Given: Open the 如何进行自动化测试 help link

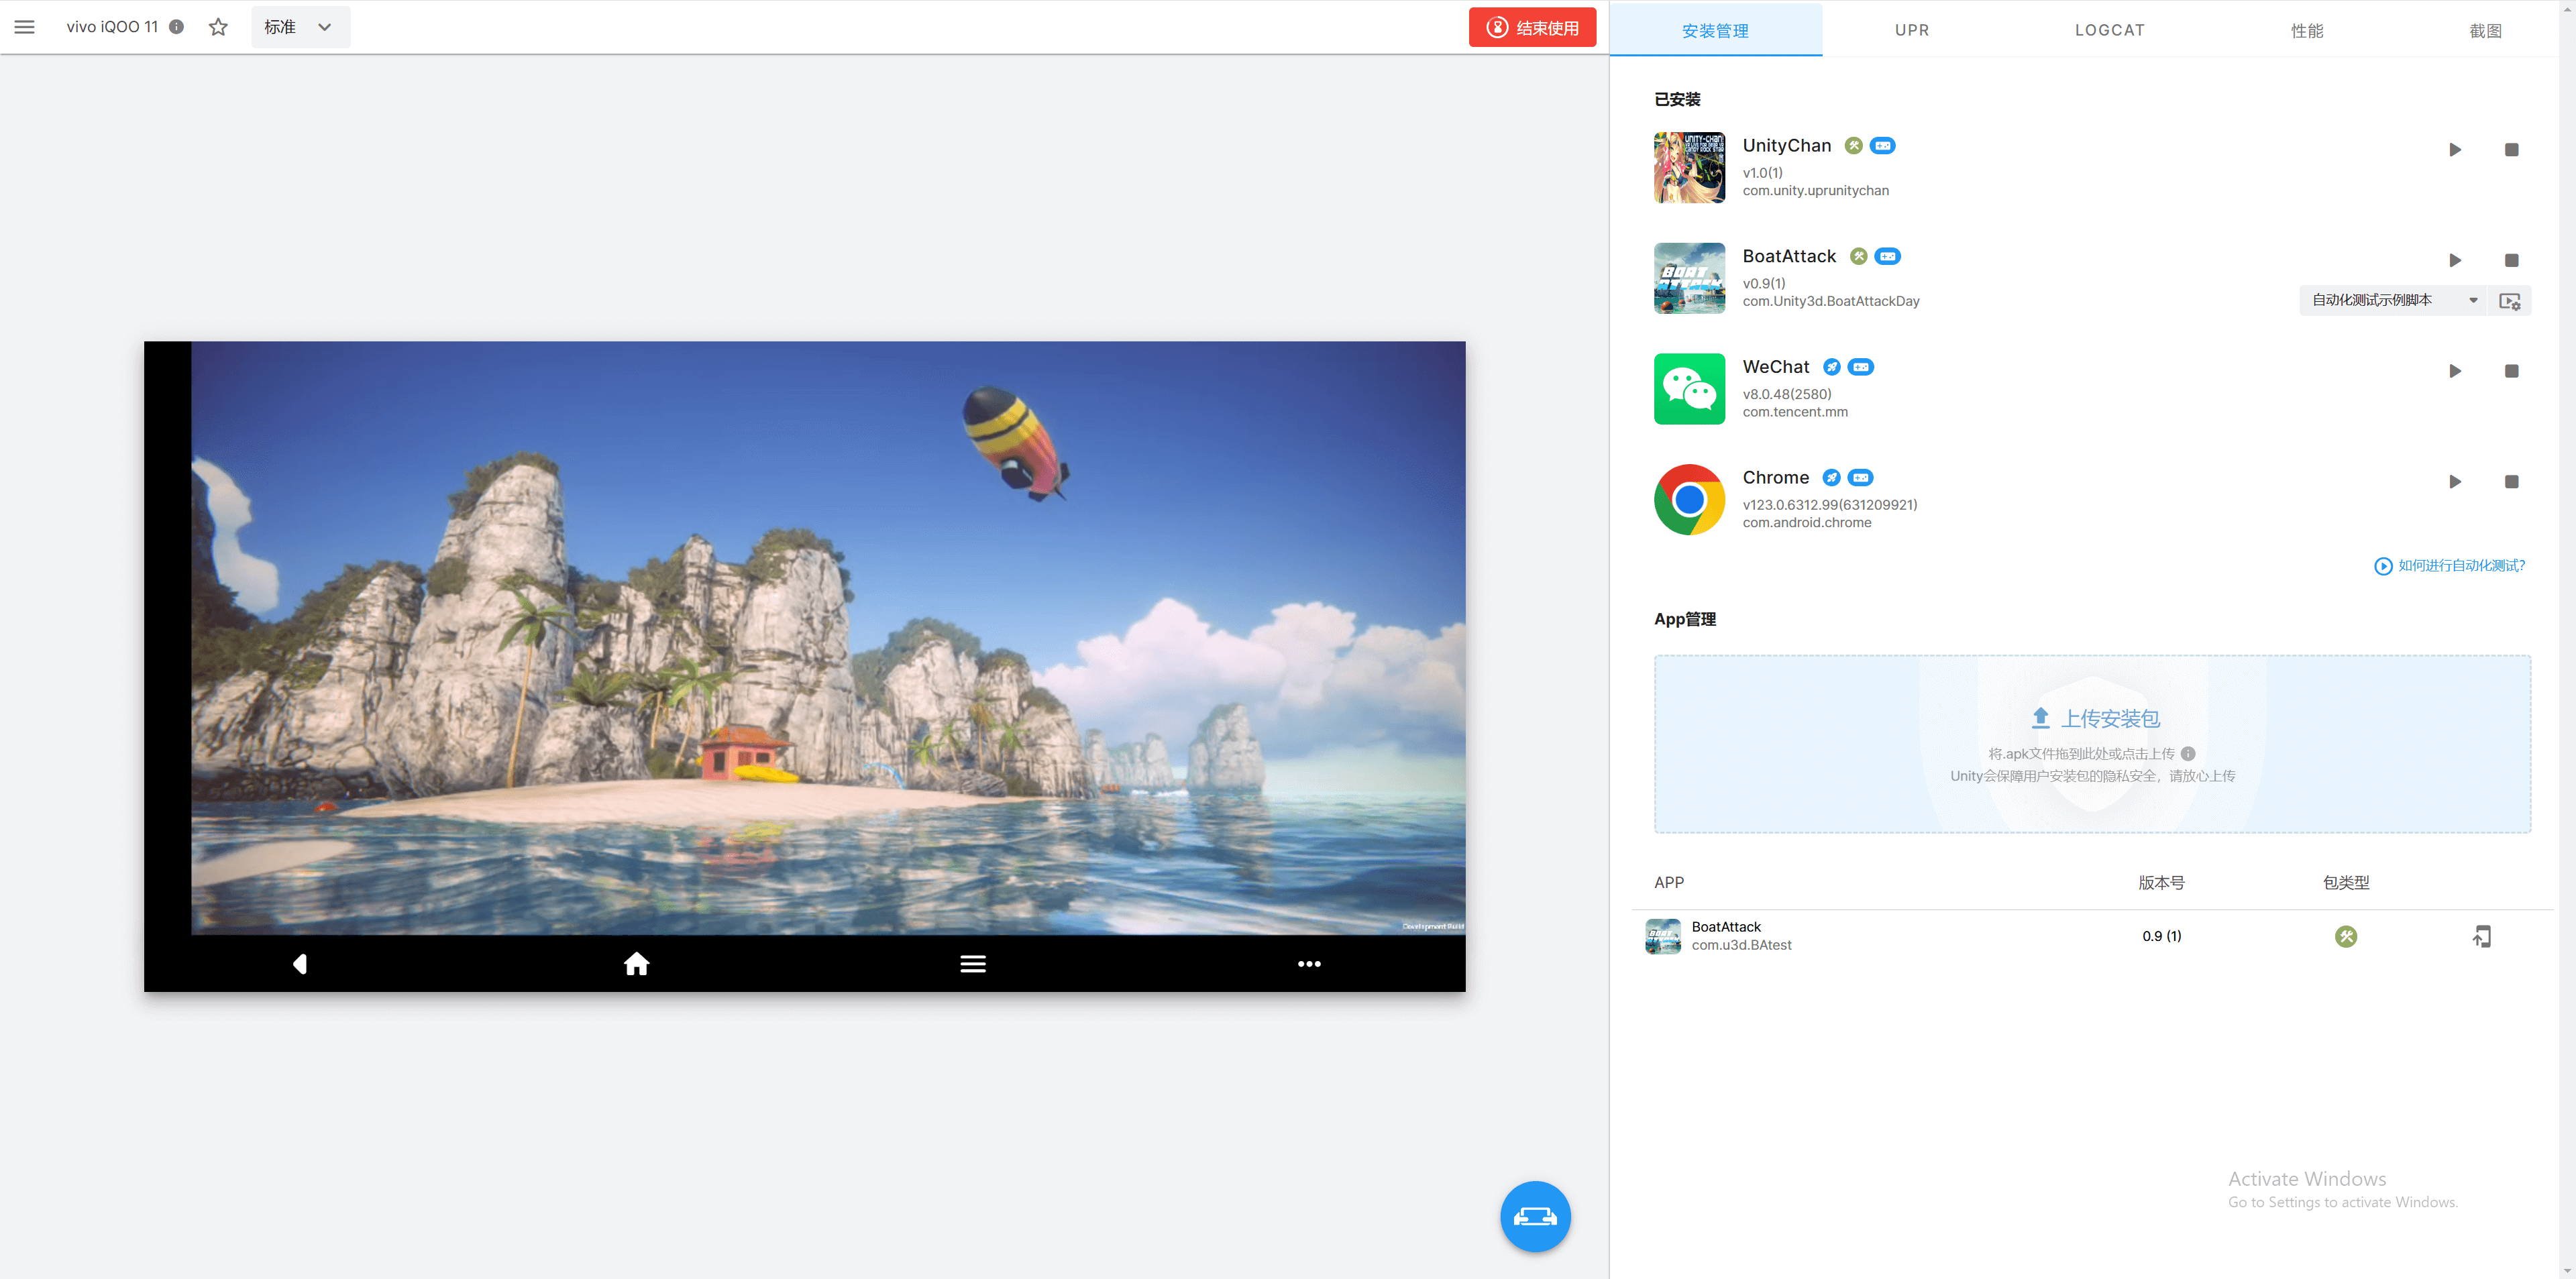Looking at the screenshot, I should point(2450,566).
